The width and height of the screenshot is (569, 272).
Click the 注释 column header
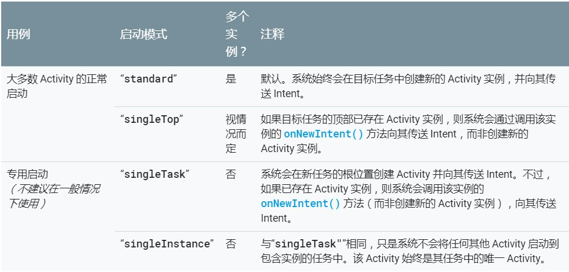click(x=272, y=35)
